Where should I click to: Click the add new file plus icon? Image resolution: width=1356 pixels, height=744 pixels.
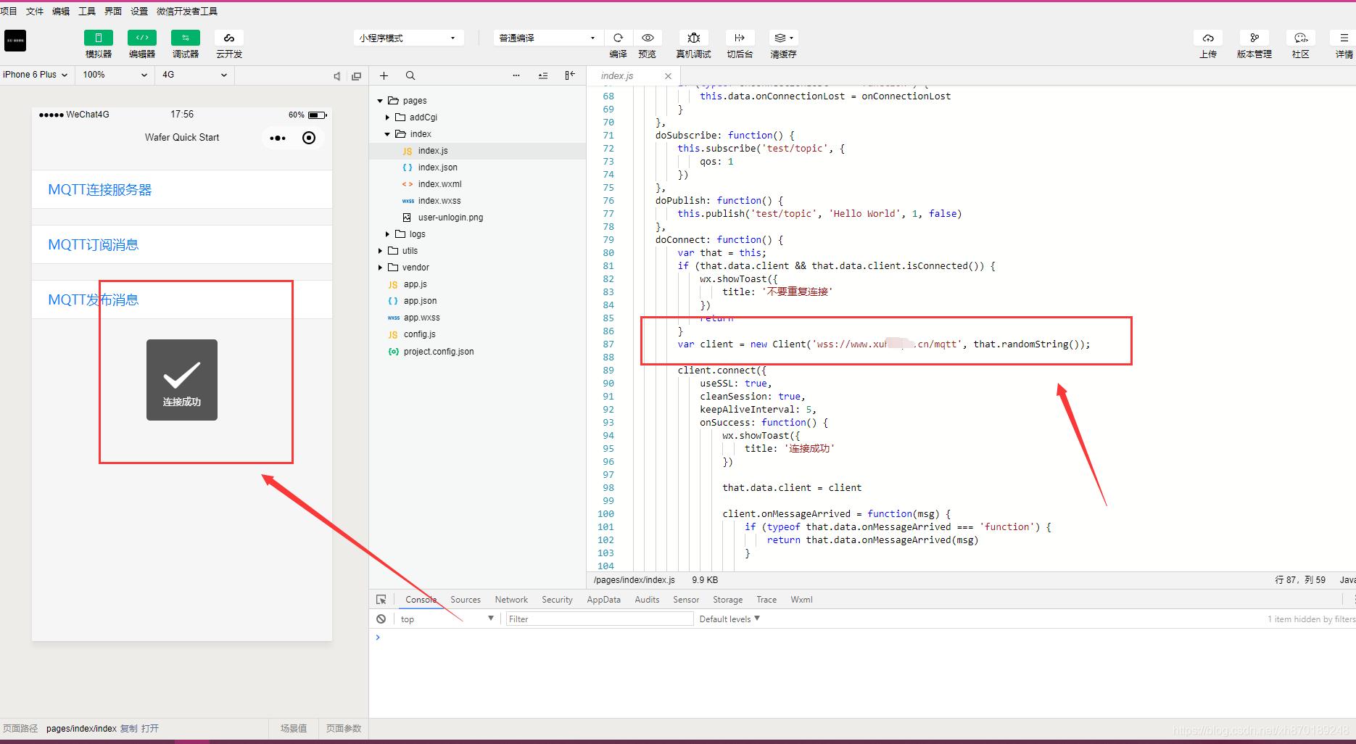(x=384, y=75)
